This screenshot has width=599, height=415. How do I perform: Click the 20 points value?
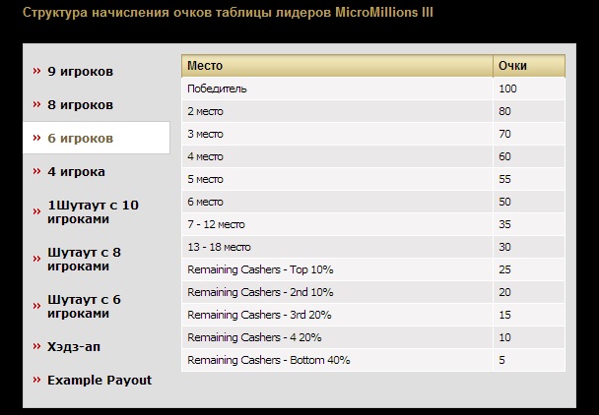(504, 292)
